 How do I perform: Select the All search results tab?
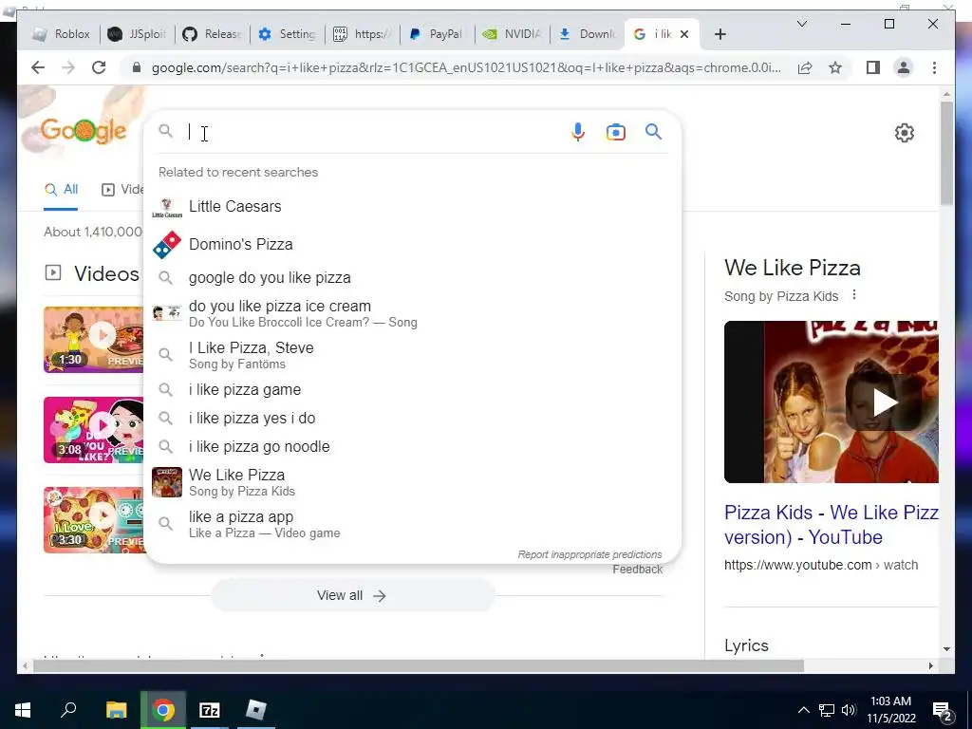pos(61,190)
